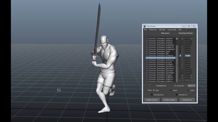Open the File menu in Clip Viewer

[145, 29]
